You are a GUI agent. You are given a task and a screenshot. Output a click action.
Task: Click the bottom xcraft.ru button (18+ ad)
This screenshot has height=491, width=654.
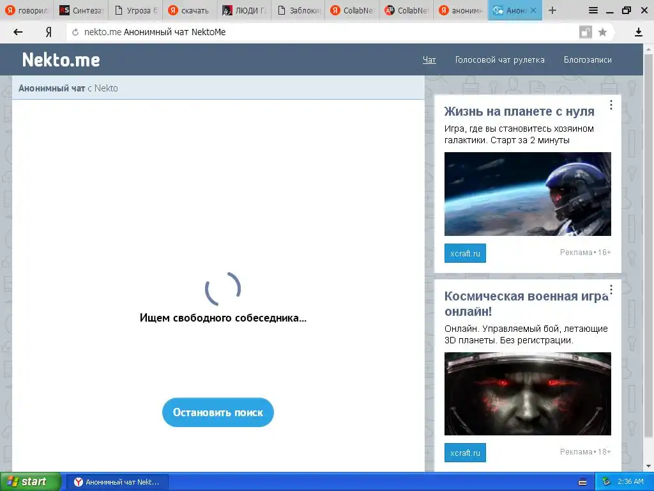coord(465,453)
